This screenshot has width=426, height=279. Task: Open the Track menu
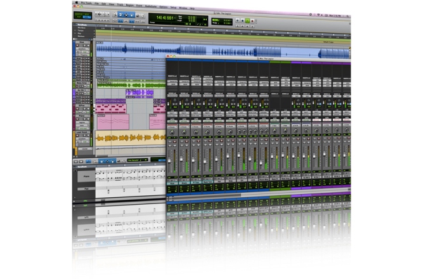tap(120, 4)
